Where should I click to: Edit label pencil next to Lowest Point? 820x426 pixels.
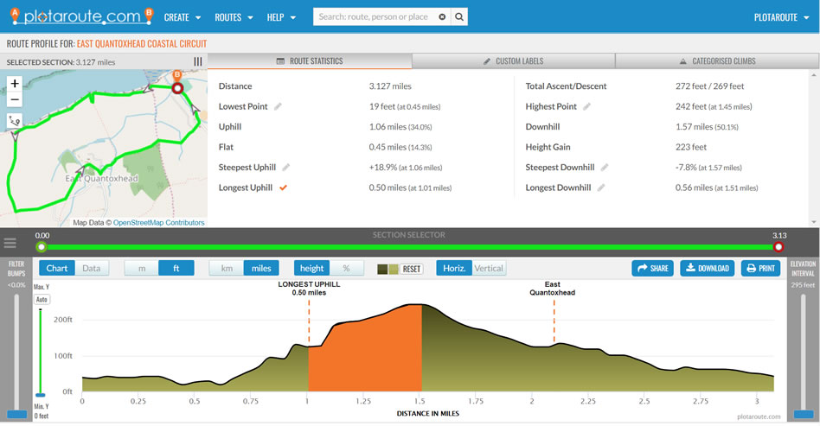click(x=278, y=106)
